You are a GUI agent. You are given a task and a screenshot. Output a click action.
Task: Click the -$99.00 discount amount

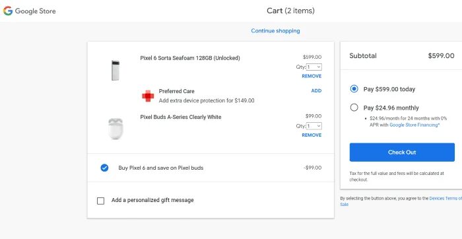312,168
